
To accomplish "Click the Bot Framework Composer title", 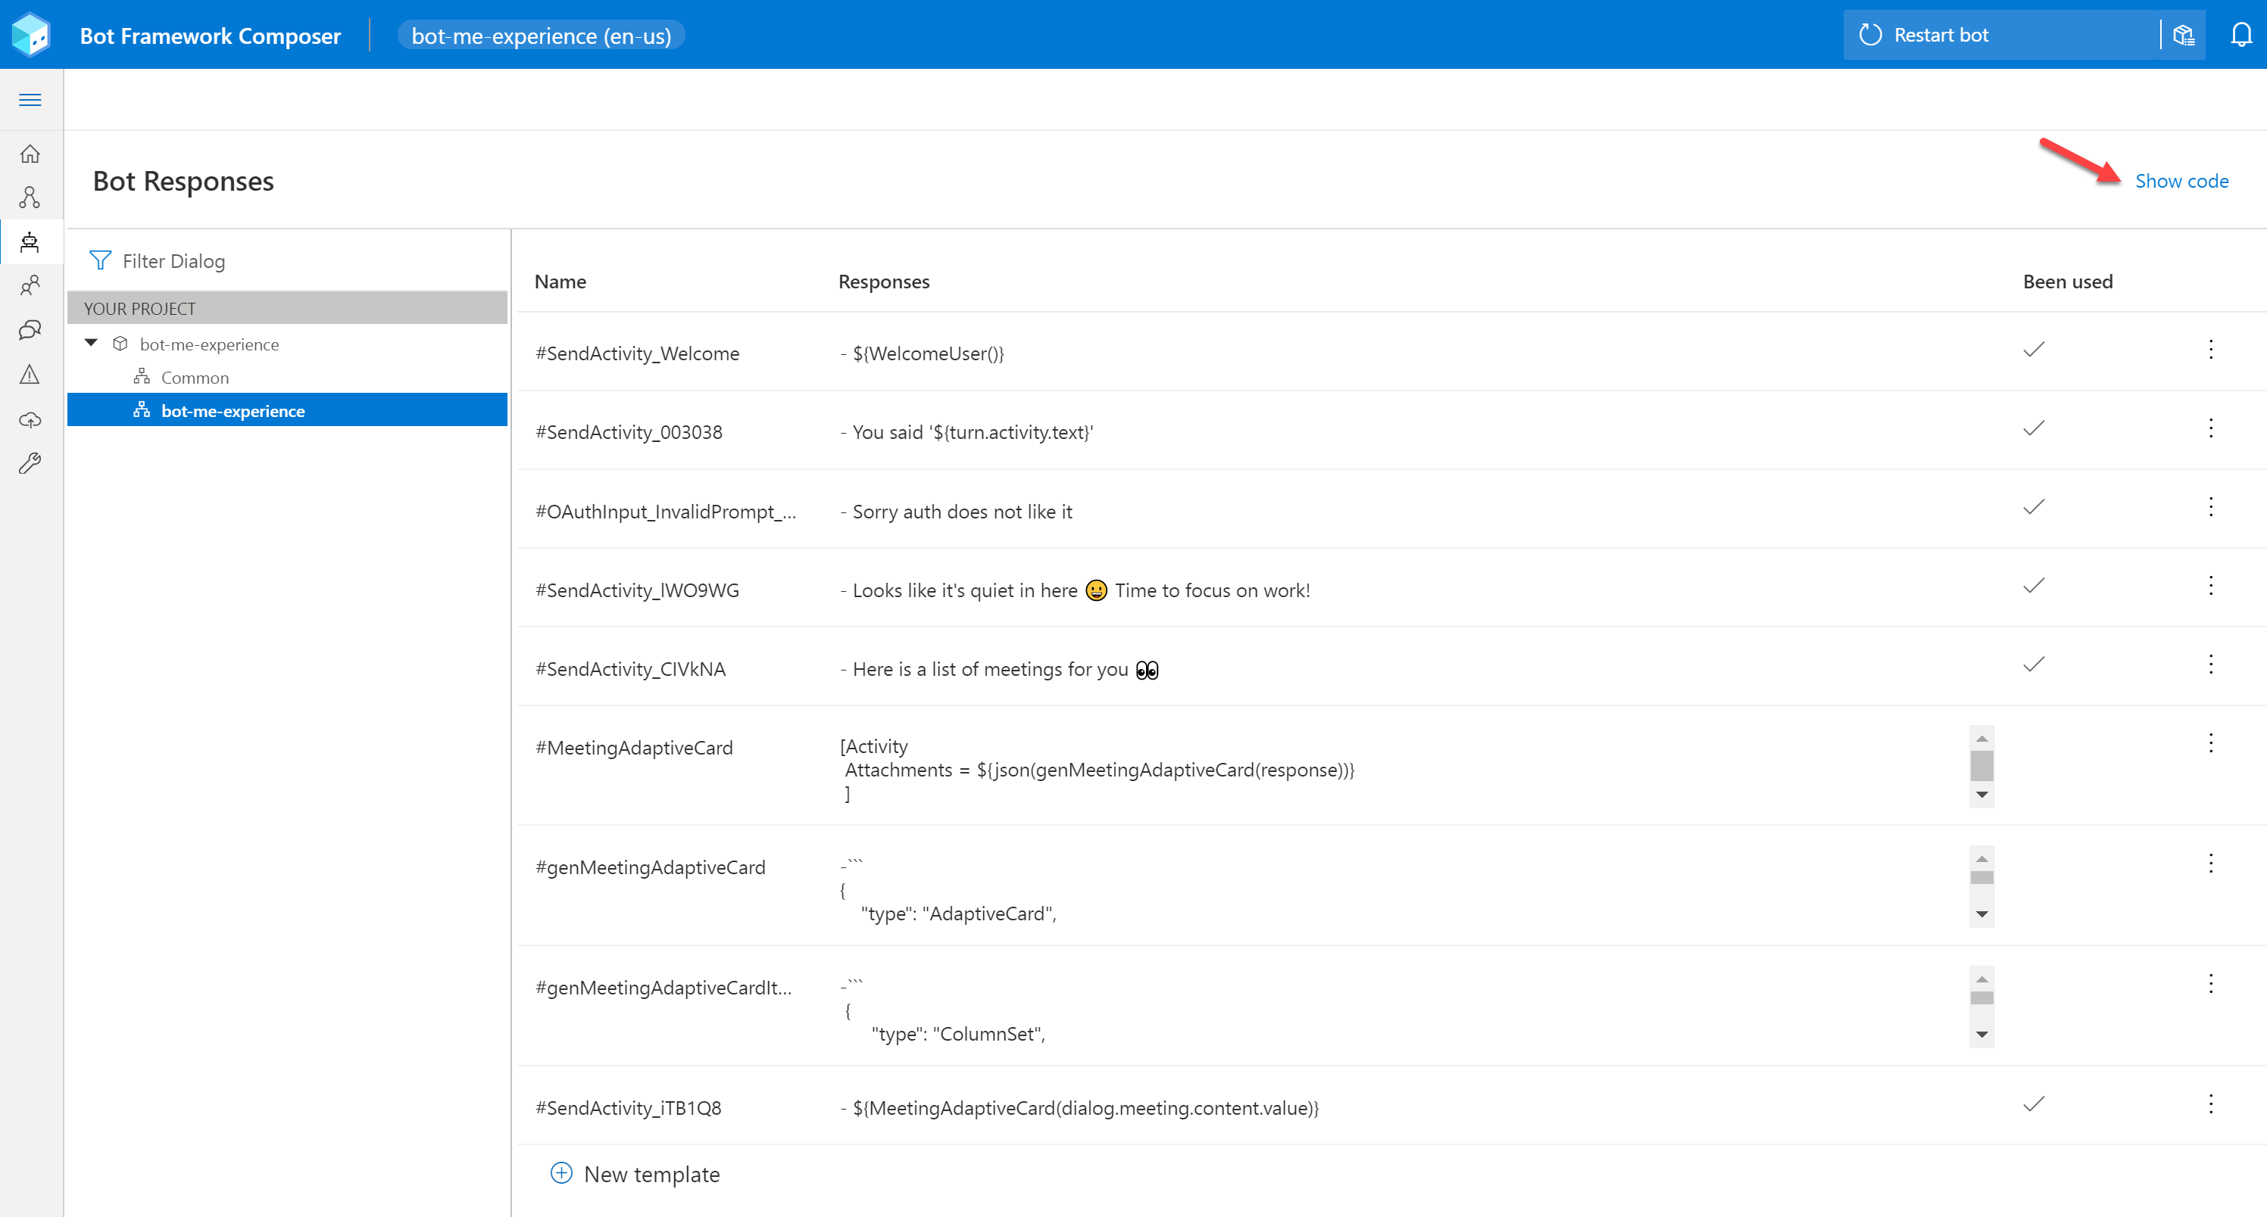I will click(210, 35).
